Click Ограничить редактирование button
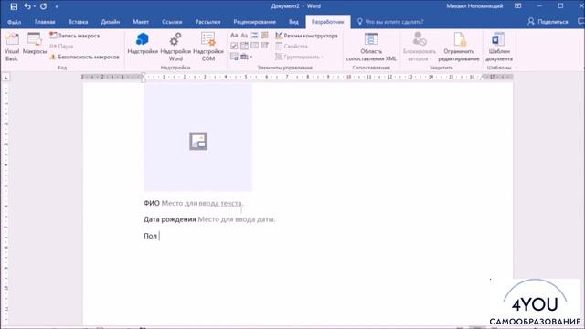 pos(459,47)
